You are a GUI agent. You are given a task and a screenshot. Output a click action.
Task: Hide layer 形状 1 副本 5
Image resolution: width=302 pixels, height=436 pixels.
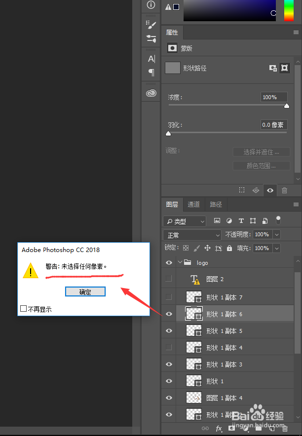pos(169,330)
